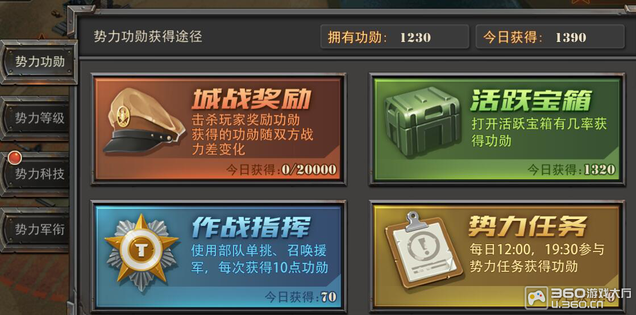Click the 360游戏大厅 gamepad logo
This screenshot has height=315, width=636.
click(537, 298)
